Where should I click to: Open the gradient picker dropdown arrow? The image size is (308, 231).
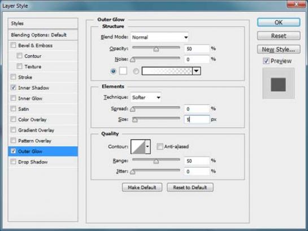(x=196, y=71)
